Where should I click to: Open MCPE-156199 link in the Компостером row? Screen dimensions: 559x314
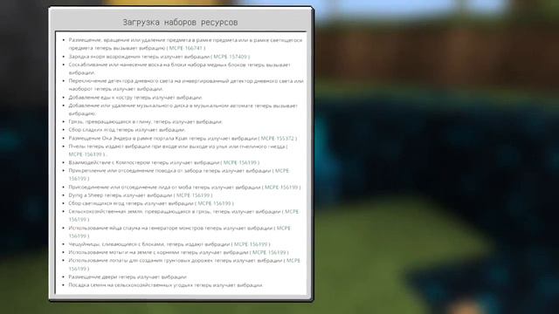(x=240, y=162)
